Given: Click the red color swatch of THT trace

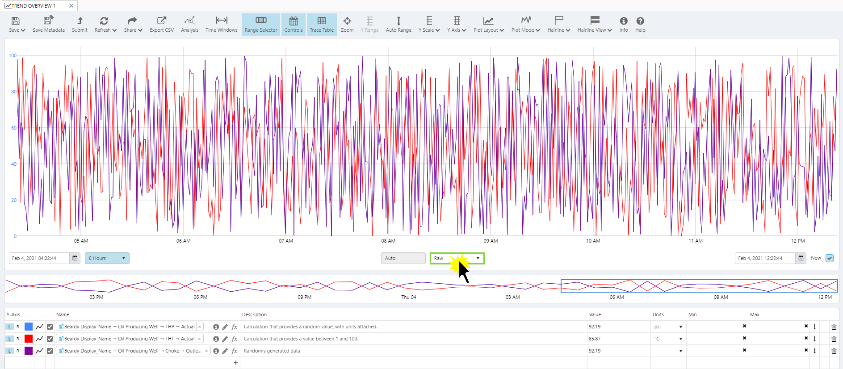Looking at the screenshot, I should 29,339.
